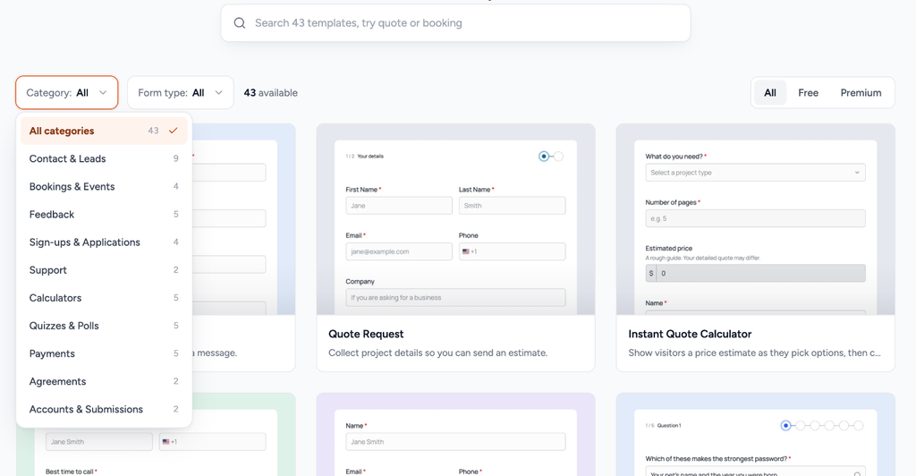Switch to the Premium templates tab
Viewport: 916px width, 476px height.
[861, 93]
